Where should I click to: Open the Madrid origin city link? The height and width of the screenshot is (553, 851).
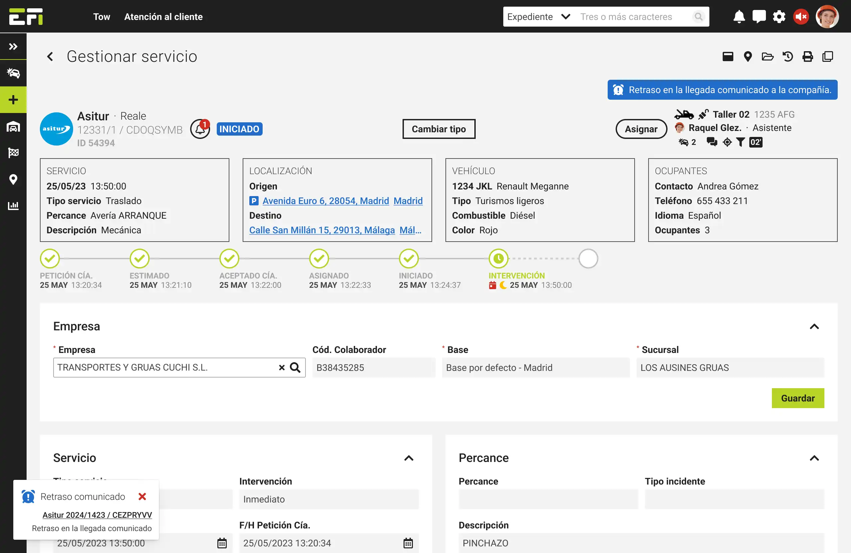(408, 201)
